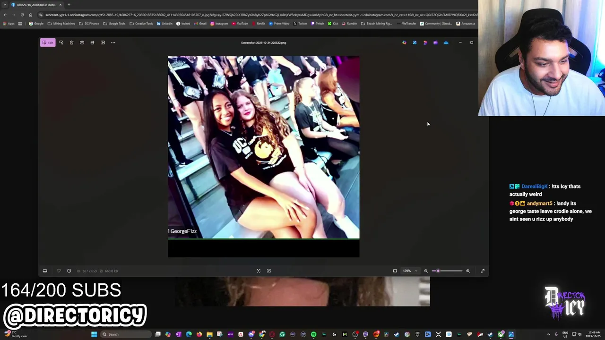Show hidden system tray icons chevron
This screenshot has height=340, width=605.
548,334
